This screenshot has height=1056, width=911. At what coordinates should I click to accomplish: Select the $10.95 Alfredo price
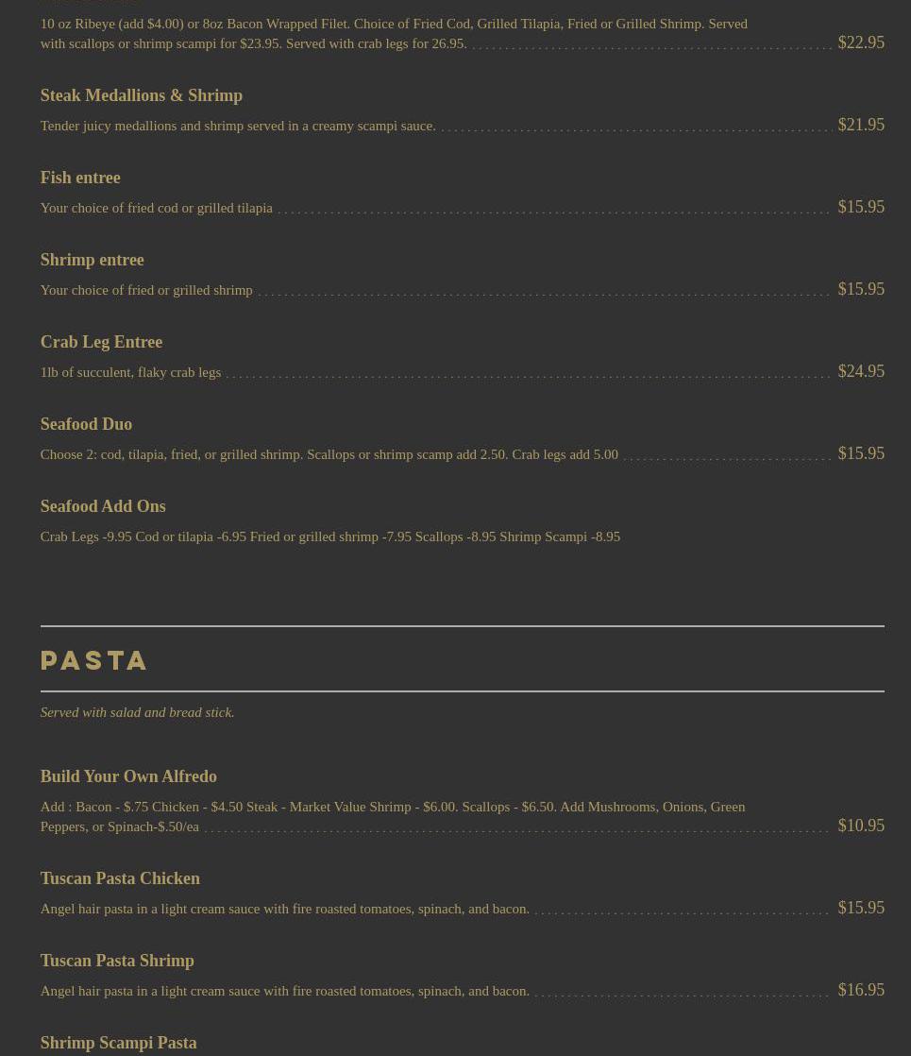tap(861, 826)
